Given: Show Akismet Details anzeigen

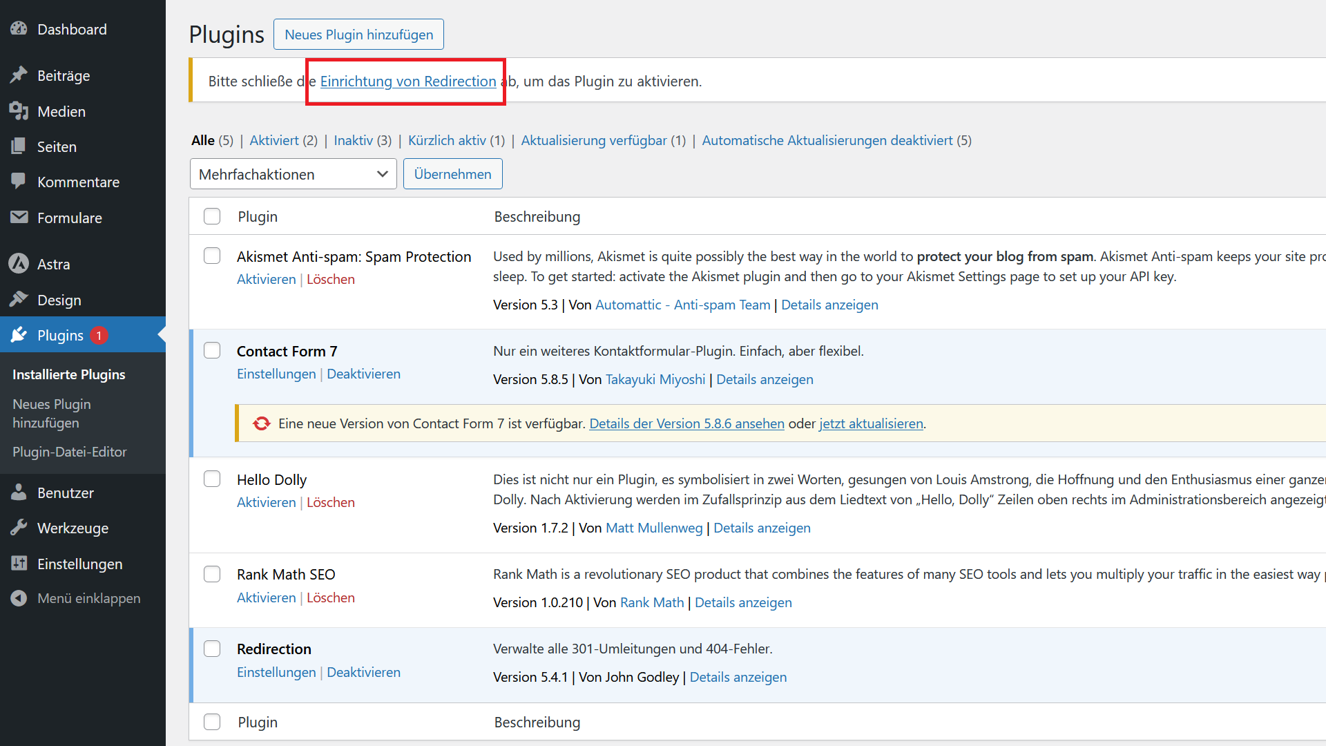Looking at the screenshot, I should point(829,305).
